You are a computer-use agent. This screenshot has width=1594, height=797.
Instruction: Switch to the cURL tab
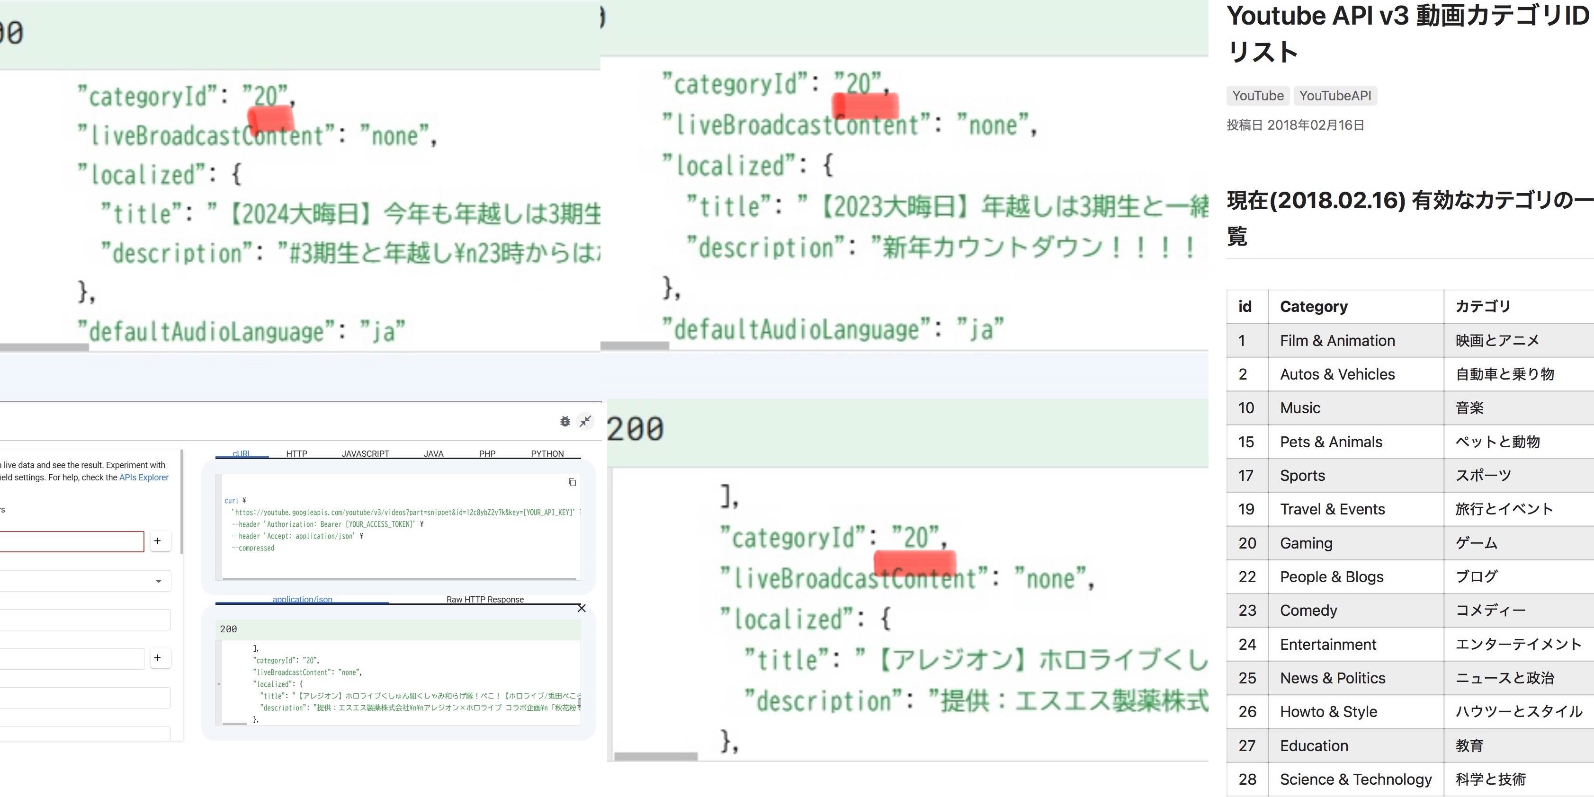[242, 453]
